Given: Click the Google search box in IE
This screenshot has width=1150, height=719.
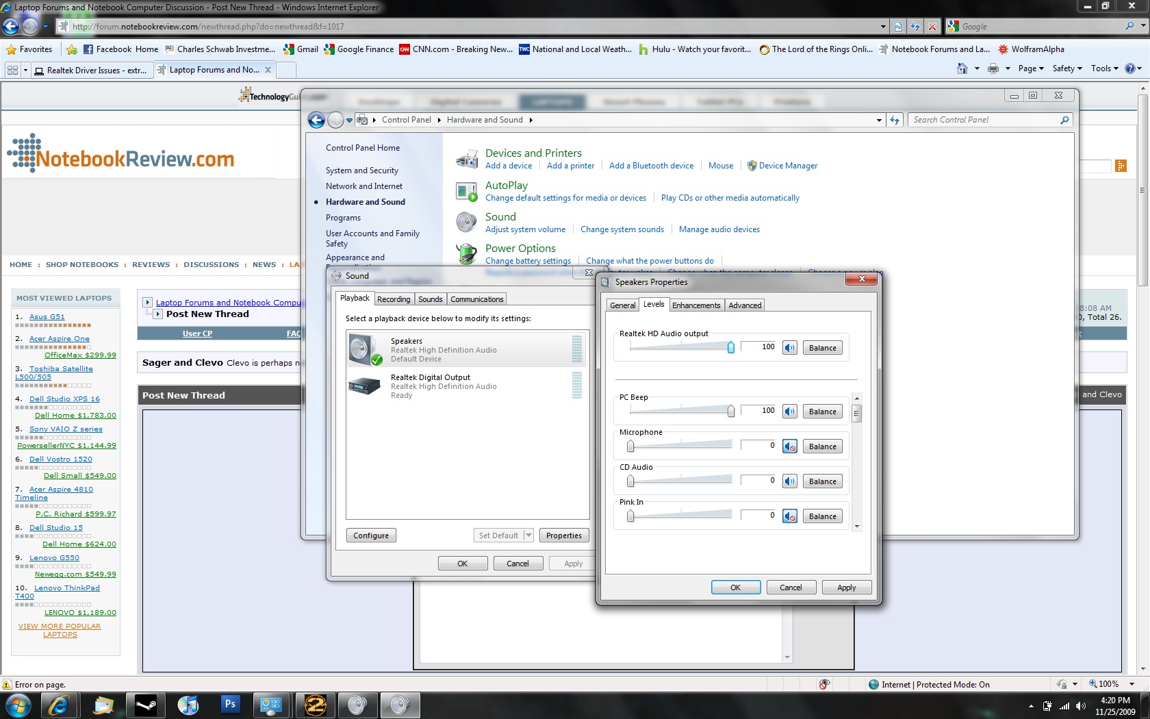Looking at the screenshot, I should 1040,27.
